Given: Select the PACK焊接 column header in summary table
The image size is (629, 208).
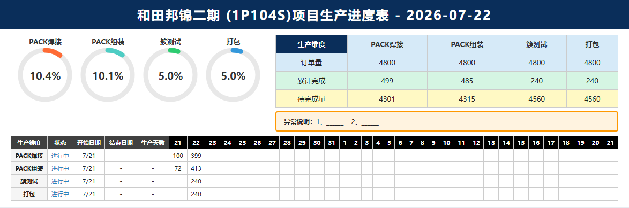Looking at the screenshot, I should coord(387,44).
